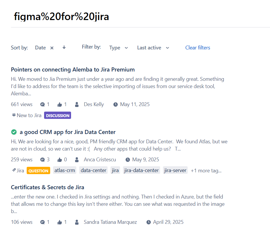Toggle sort direction arrow next to Date

64,47
